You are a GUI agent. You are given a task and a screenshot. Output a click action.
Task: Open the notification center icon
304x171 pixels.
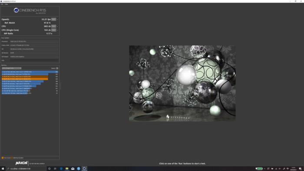(300, 169)
